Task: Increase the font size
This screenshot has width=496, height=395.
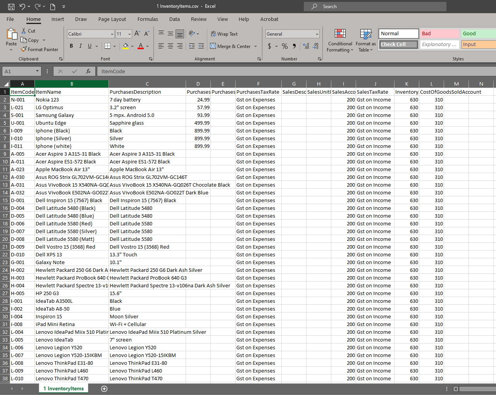Action: coord(137,34)
